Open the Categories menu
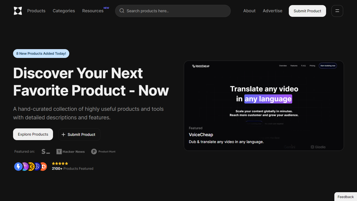Image resolution: width=357 pixels, height=201 pixels. pos(64,11)
